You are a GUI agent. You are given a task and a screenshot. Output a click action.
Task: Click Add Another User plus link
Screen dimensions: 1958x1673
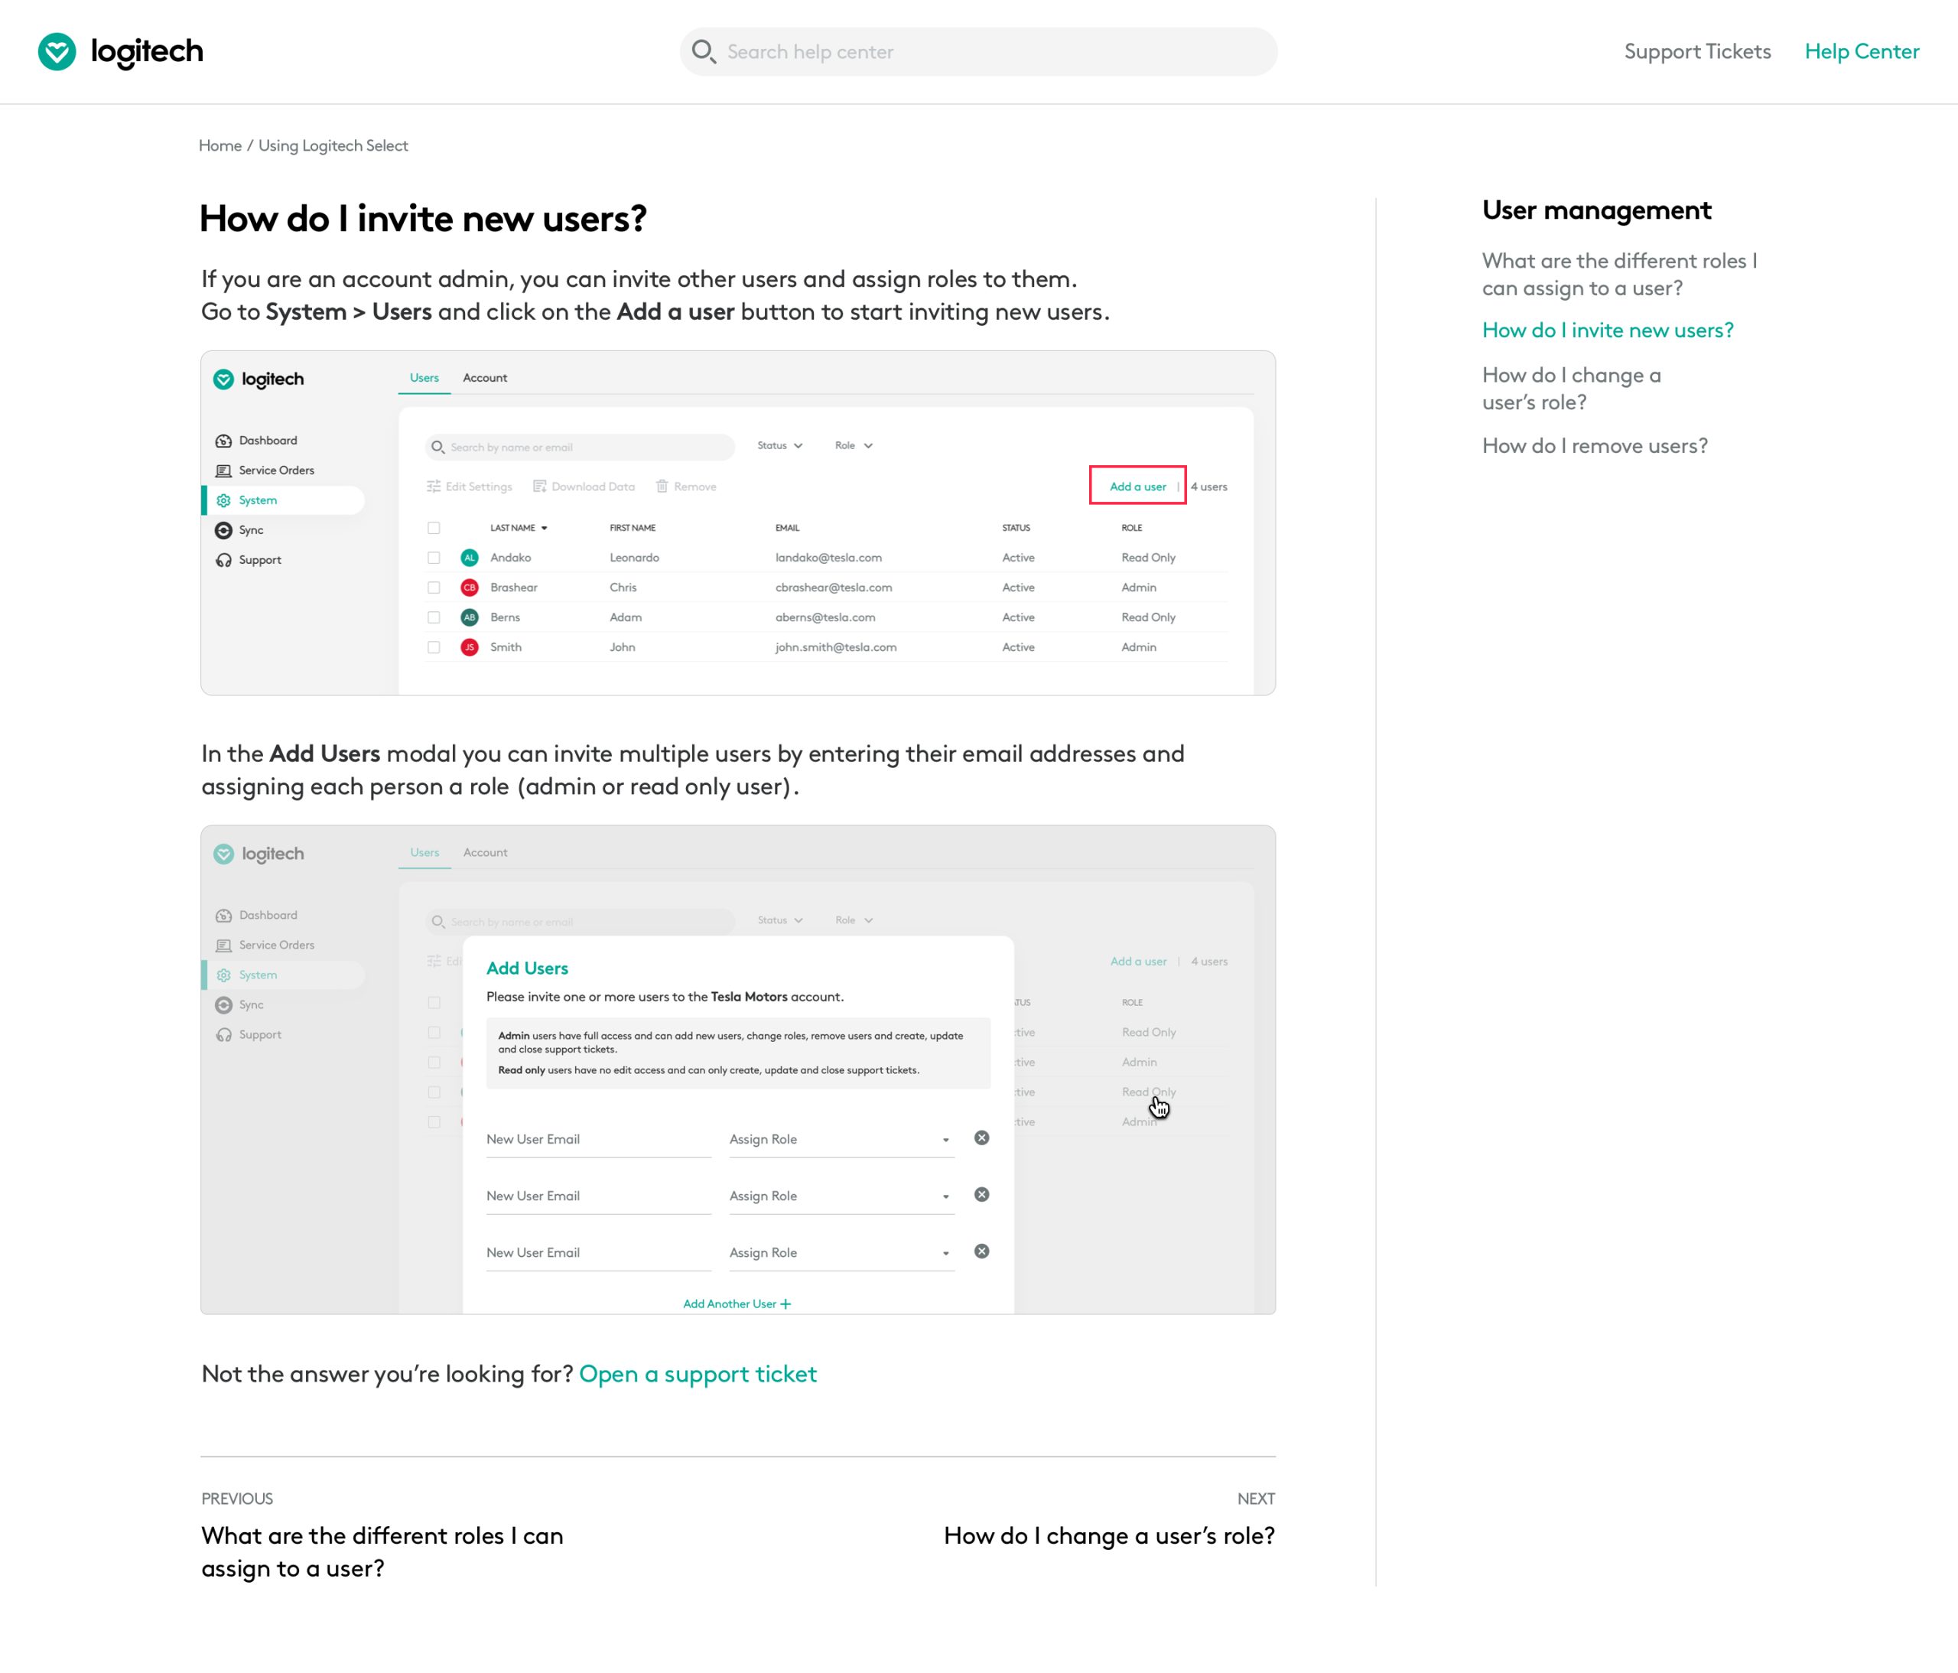coord(737,1304)
